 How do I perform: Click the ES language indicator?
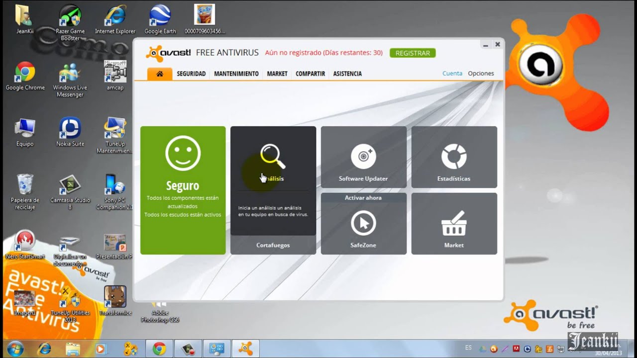coord(468,347)
